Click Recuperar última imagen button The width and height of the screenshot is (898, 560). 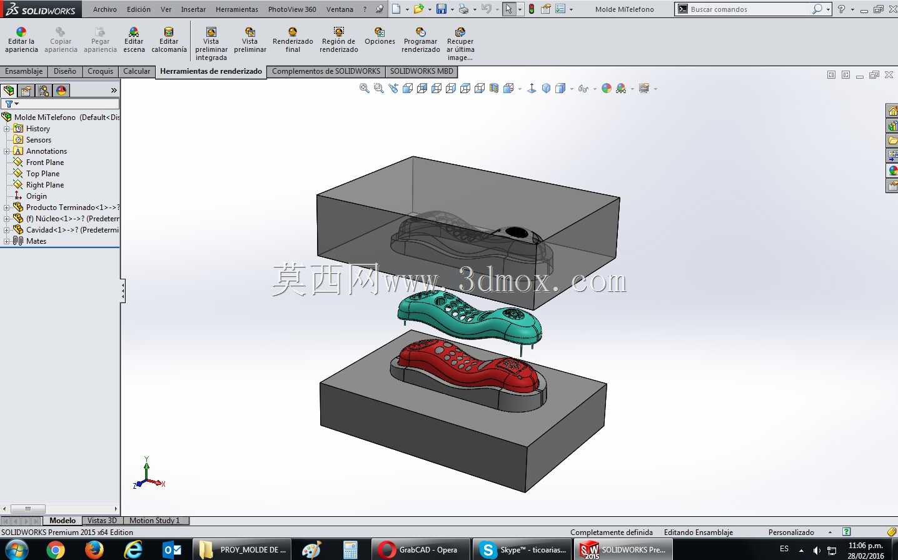coord(460,44)
